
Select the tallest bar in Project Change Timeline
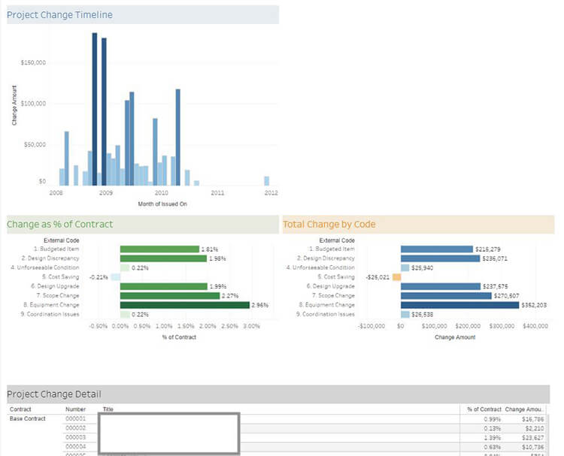tap(95, 109)
